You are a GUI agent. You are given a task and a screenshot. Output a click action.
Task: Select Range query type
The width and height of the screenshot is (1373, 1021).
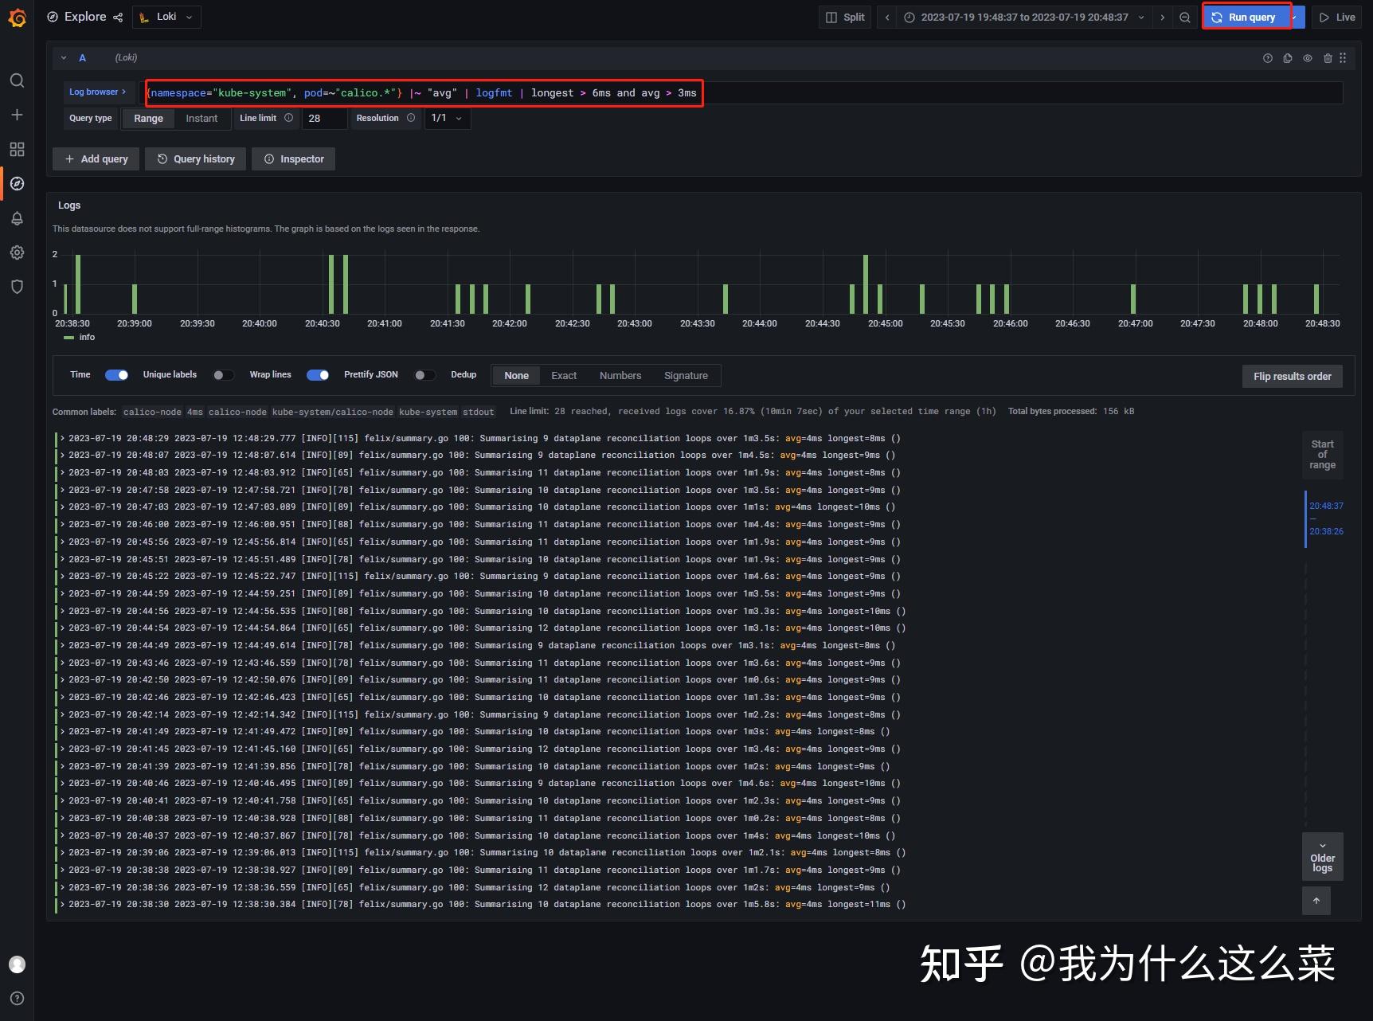click(148, 119)
